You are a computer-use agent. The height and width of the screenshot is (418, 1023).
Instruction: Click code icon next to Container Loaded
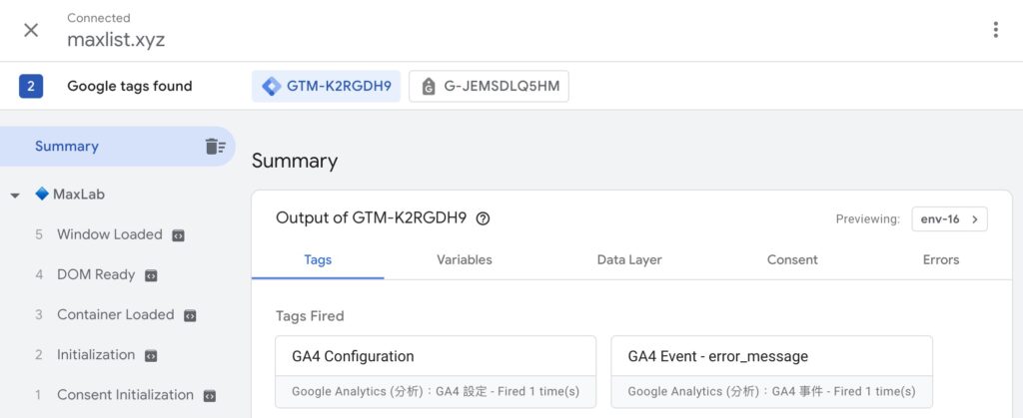[190, 316]
